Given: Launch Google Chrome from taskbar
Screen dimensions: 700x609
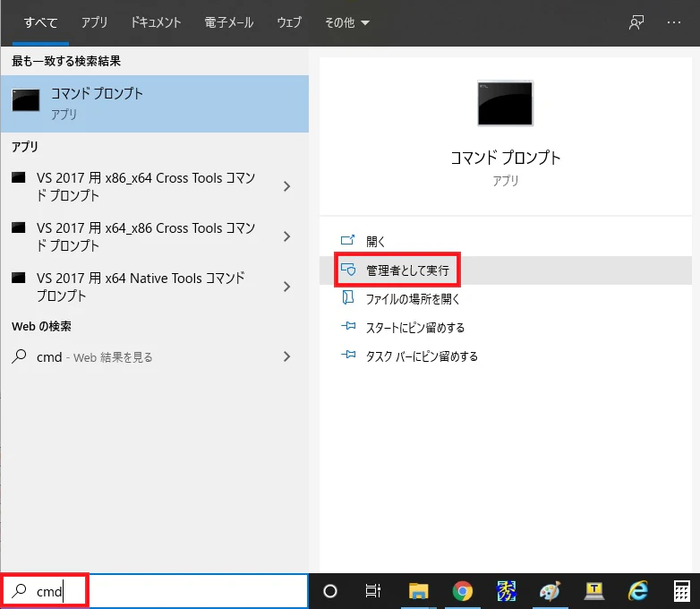Looking at the screenshot, I should point(462,591).
